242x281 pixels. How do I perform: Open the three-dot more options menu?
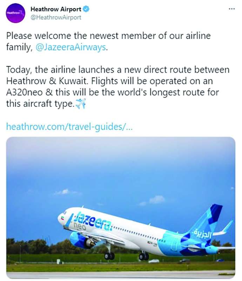[x=231, y=8]
